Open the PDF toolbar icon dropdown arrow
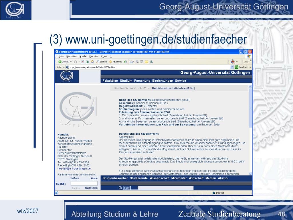The height and width of the screenshot is (220, 293). (x=237, y=62)
